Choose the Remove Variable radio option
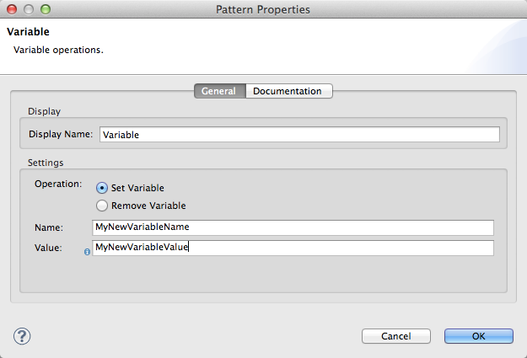Image resolution: width=527 pixels, height=358 pixels. pyautogui.click(x=103, y=206)
